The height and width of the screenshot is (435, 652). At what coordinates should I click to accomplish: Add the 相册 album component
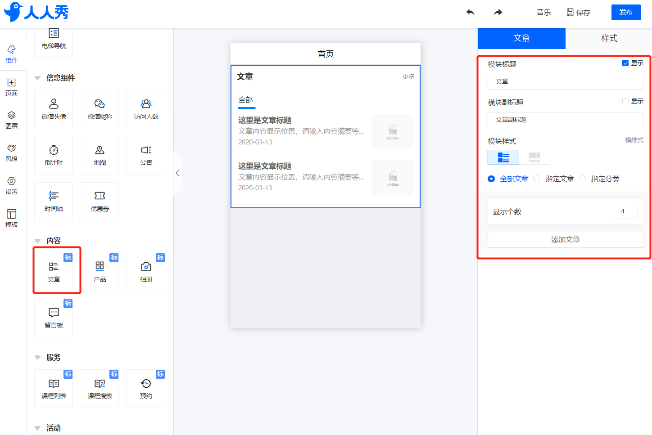click(x=146, y=272)
